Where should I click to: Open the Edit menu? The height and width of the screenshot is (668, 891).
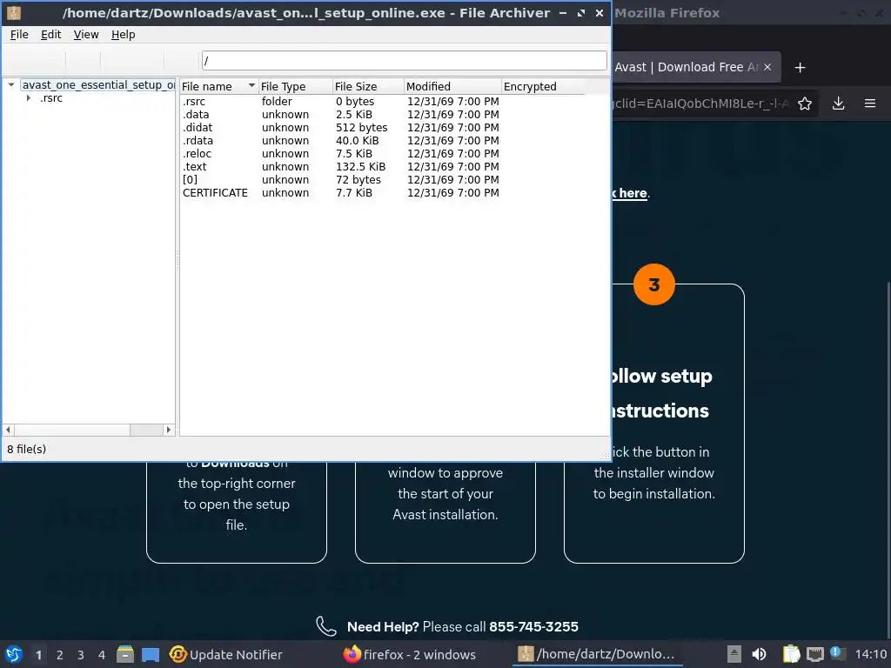pos(50,35)
